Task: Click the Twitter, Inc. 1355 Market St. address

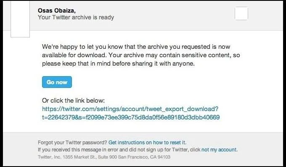Action: click(104, 157)
